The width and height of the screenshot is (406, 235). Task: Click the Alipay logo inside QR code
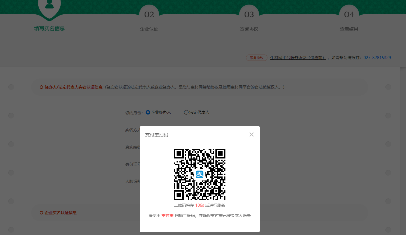tap(200, 174)
